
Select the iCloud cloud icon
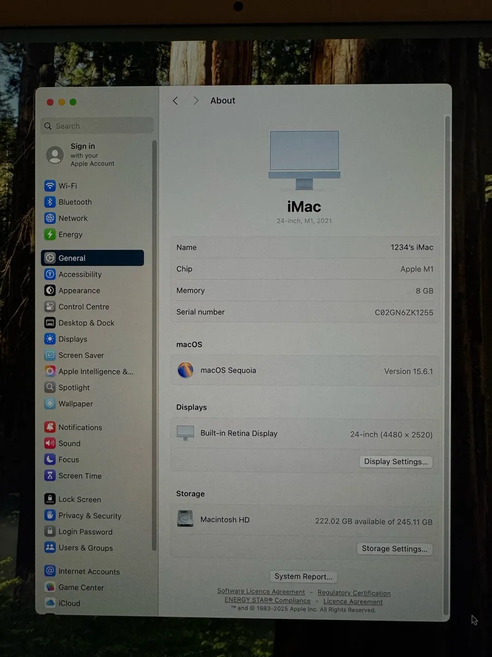(x=50, y=603)
